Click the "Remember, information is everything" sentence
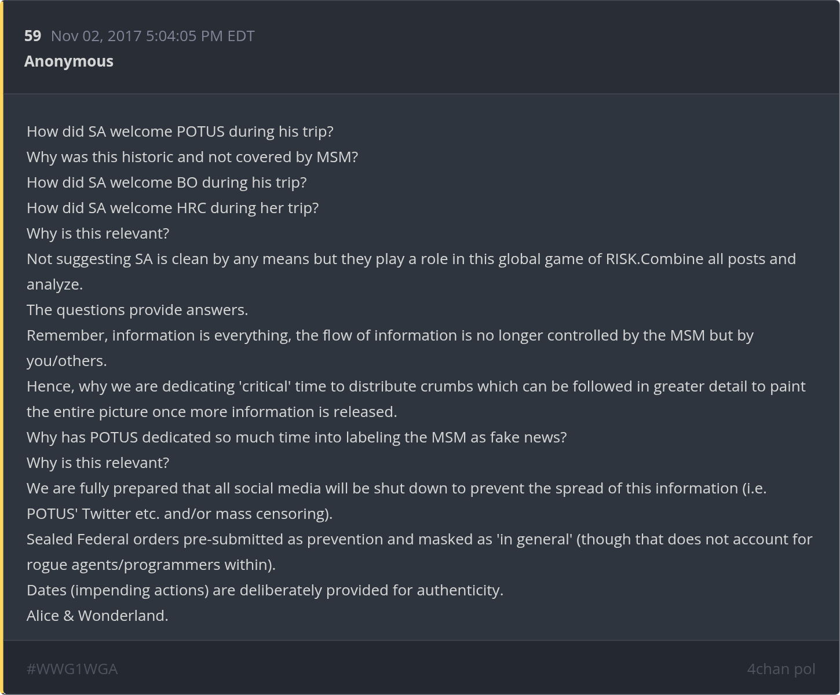 click(x=389, y=335)
